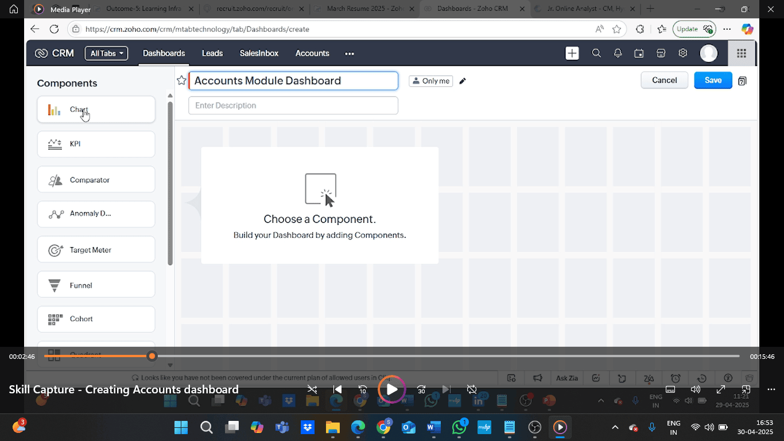This screenshot has width=784, height=441.
Task: Add the Target Meter component
Action: click(96, 250)
